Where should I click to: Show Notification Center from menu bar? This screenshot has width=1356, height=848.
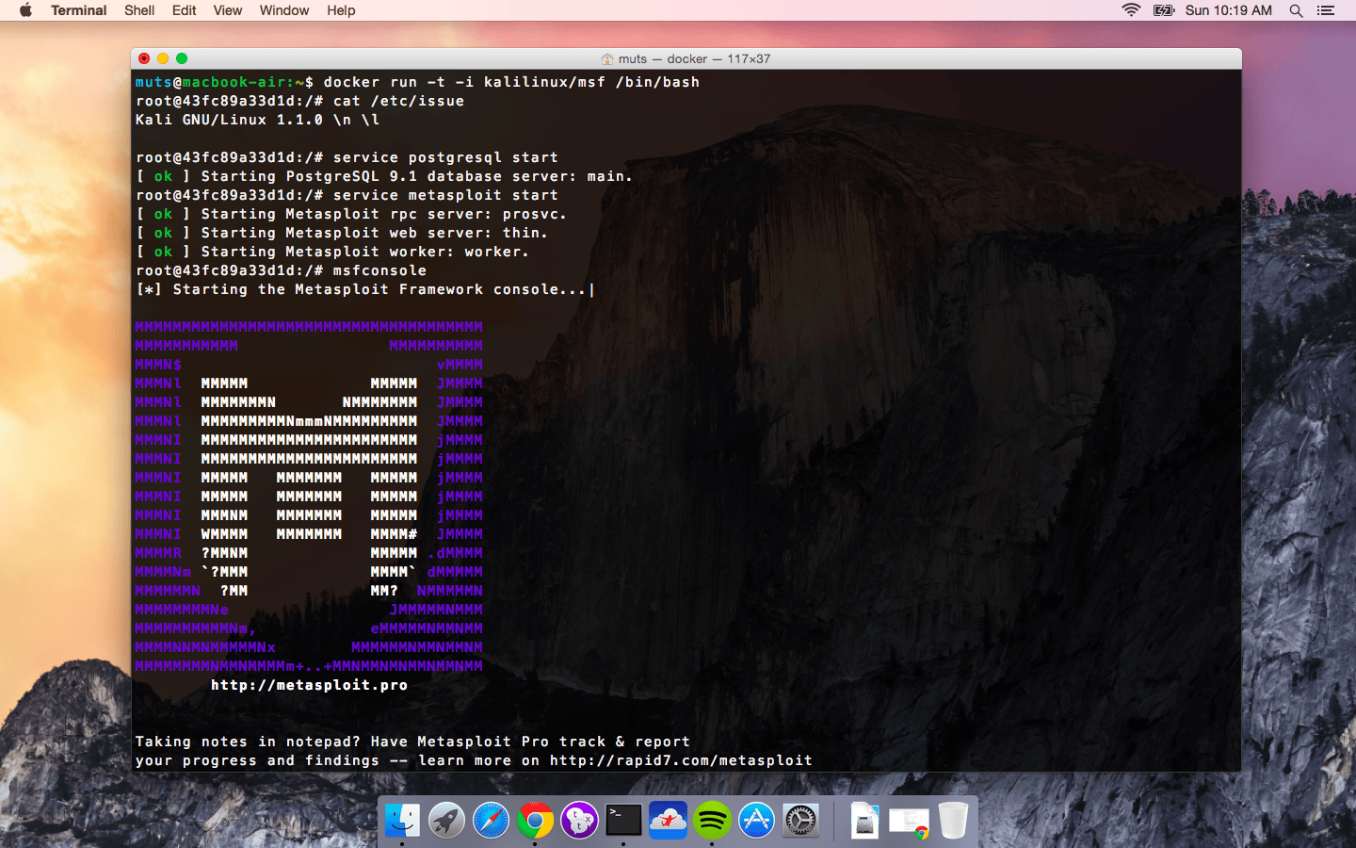click(1326, 10)
